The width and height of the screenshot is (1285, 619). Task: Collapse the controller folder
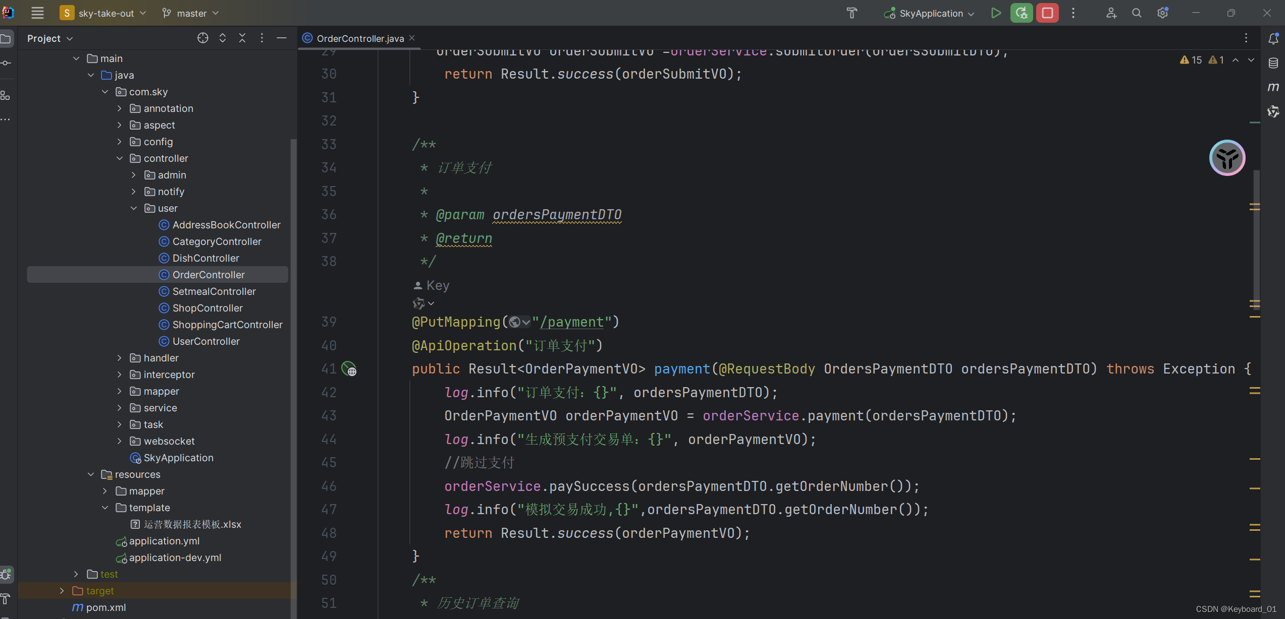pyautogui.click(x=119, y=158)
